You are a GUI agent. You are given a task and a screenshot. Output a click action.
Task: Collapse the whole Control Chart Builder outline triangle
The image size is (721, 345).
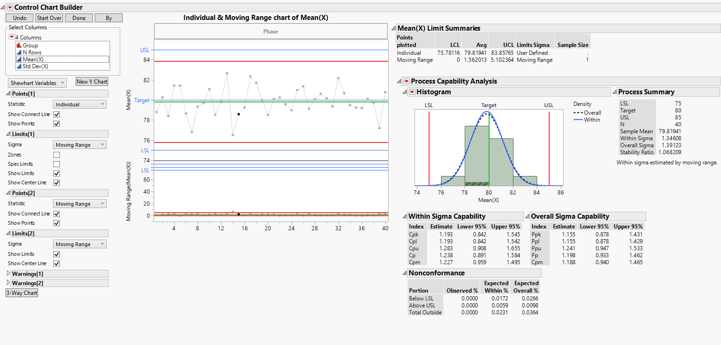4,7
